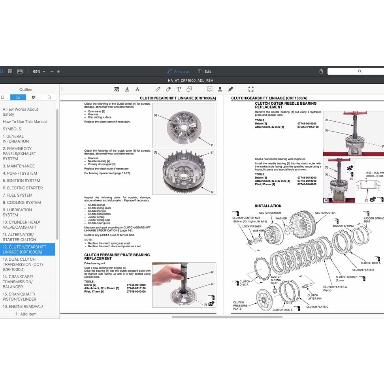
Task: Insert a stamp annotation
Action: click(220, 89)
